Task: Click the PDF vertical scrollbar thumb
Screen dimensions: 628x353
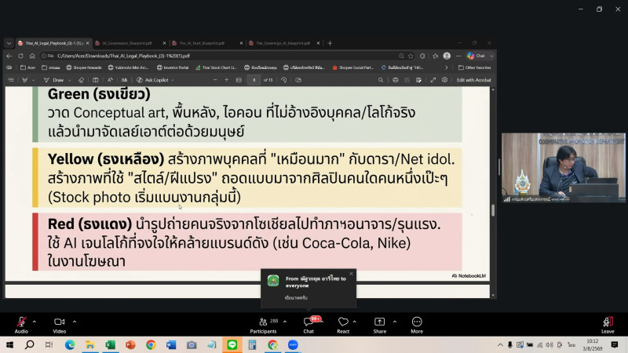Action: [x=493, y=210]
